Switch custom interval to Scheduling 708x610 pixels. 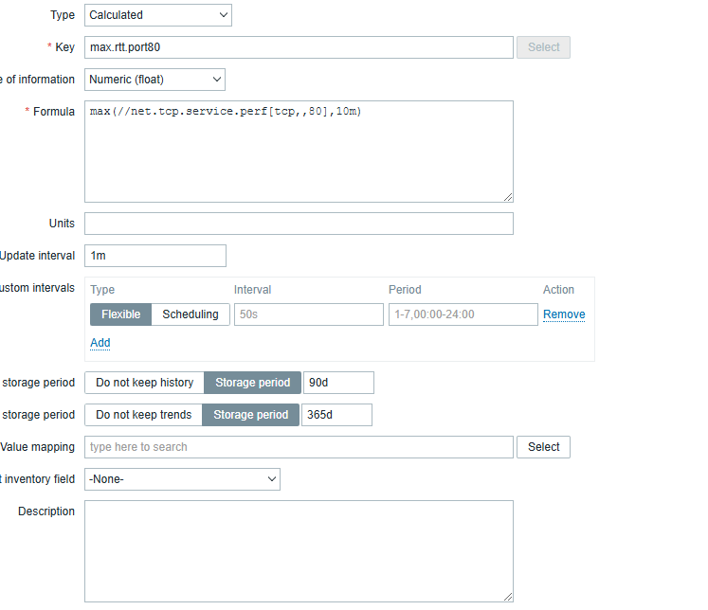tap(191, 314)
